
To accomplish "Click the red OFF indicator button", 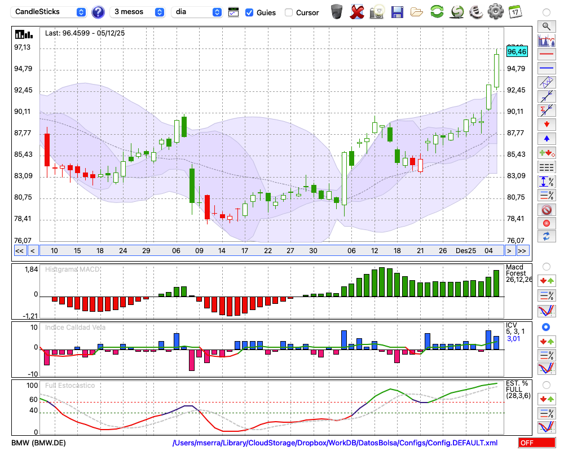I will (534, 443).
